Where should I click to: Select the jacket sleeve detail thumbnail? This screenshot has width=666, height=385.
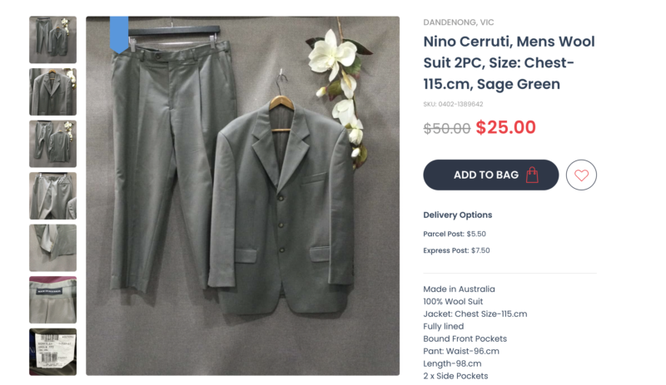tap(52, 248)
